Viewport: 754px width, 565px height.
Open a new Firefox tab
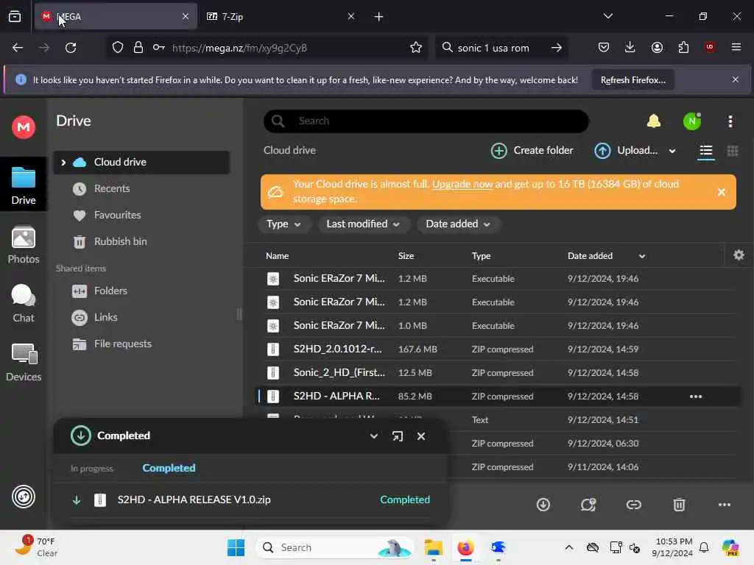378,17
